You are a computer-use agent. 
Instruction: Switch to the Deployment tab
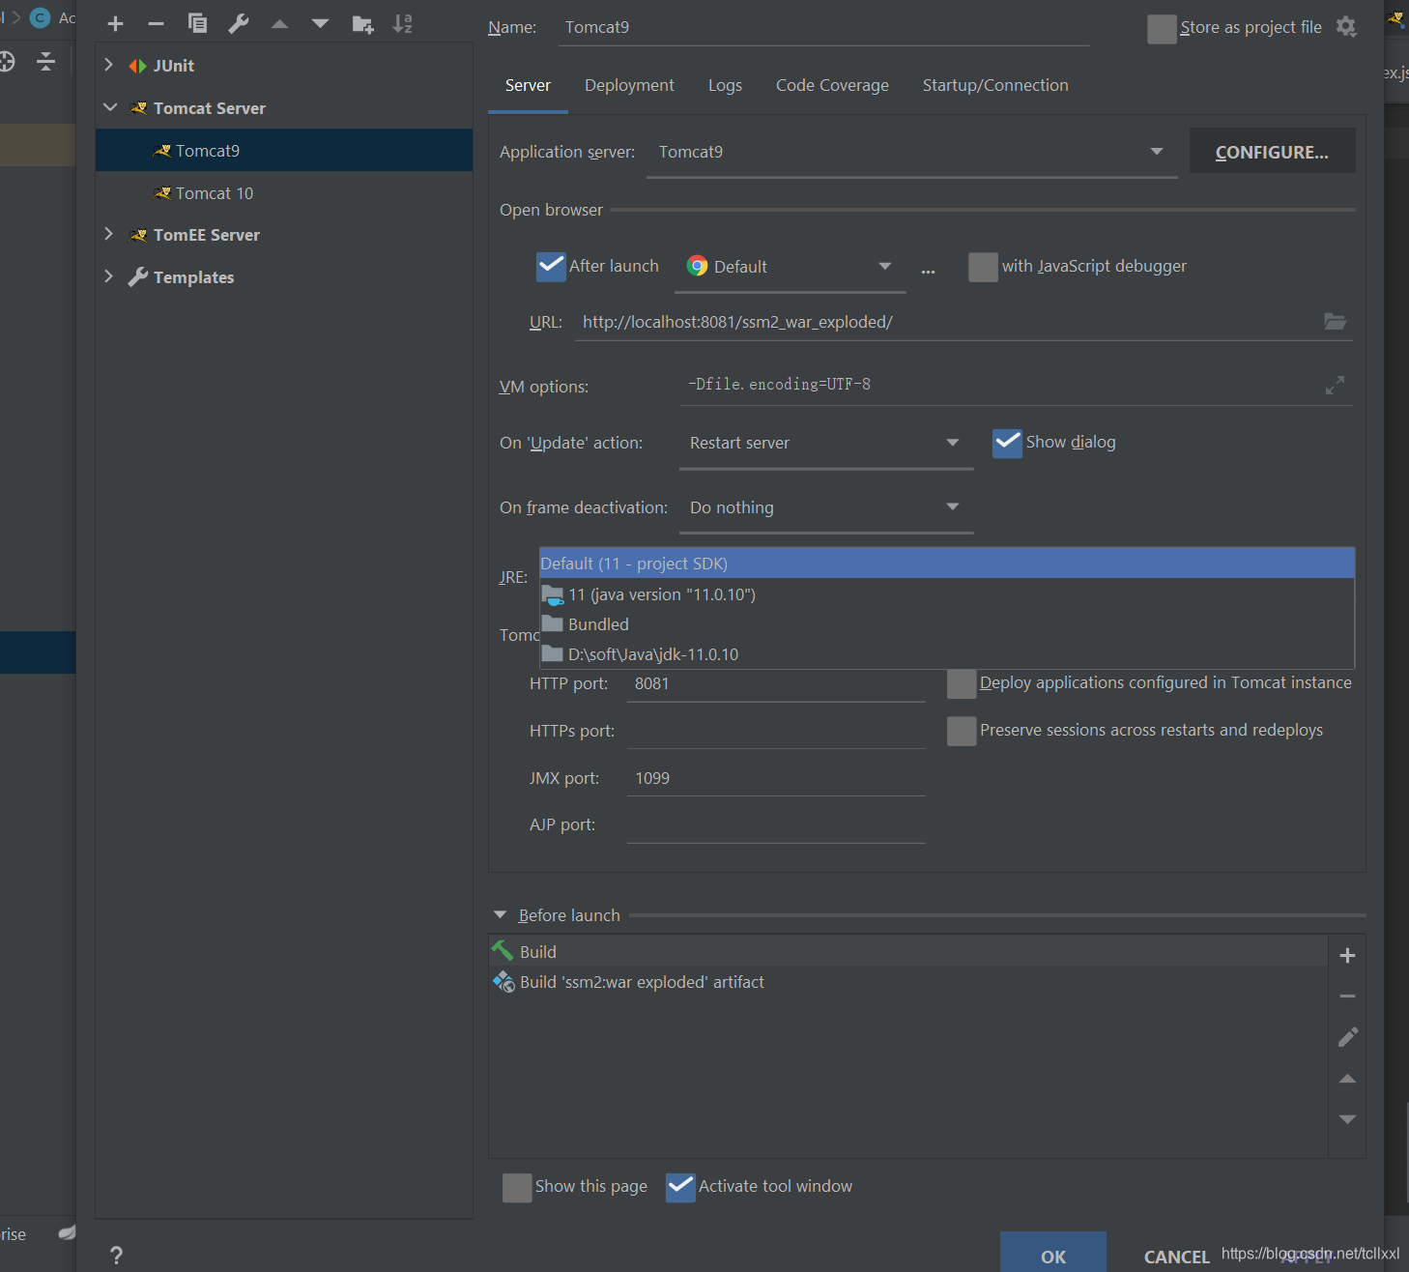629,85
